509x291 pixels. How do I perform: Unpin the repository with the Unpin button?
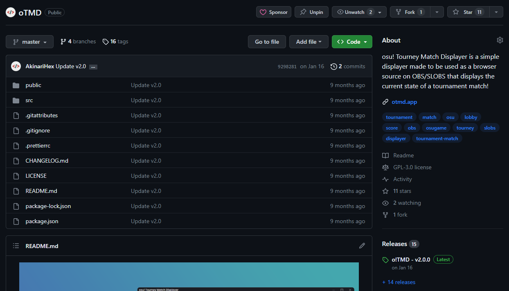[x=311, y=12]
